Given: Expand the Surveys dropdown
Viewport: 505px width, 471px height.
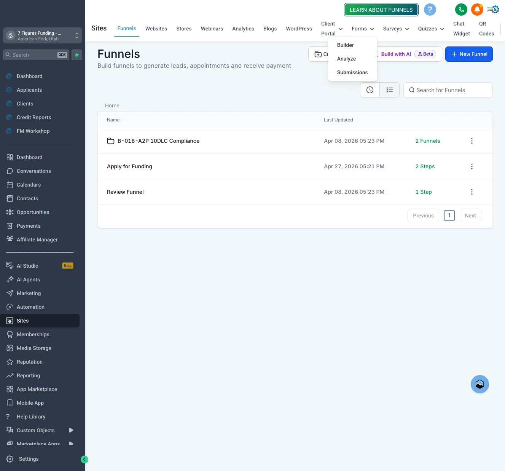Looking at the screenshot, I should pos(396,29).
